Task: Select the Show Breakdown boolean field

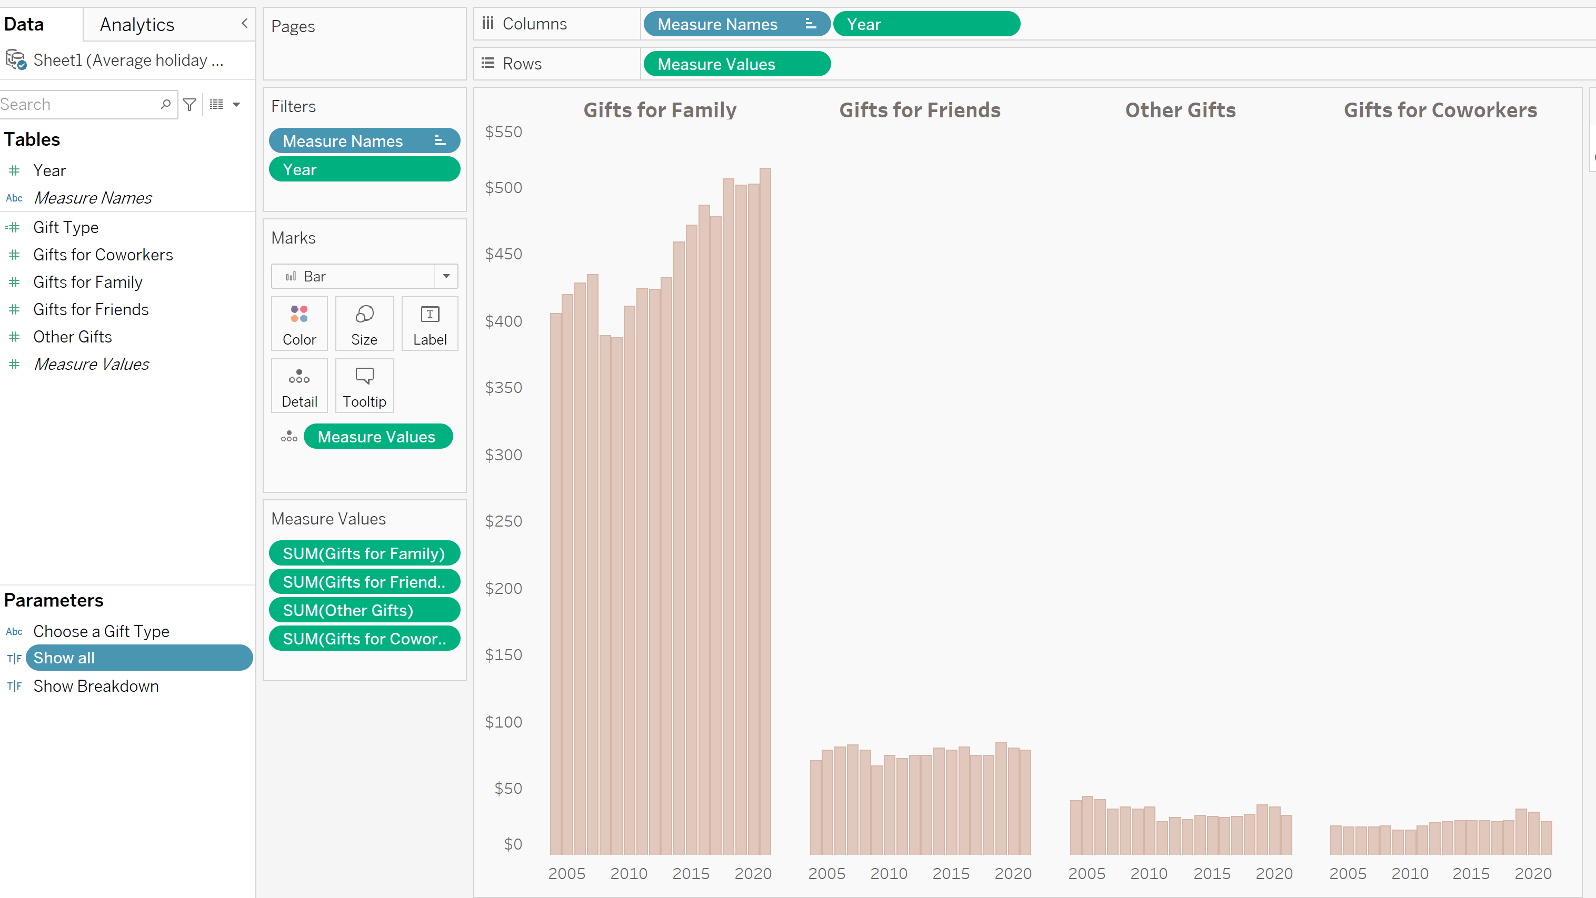Action: 96,686
